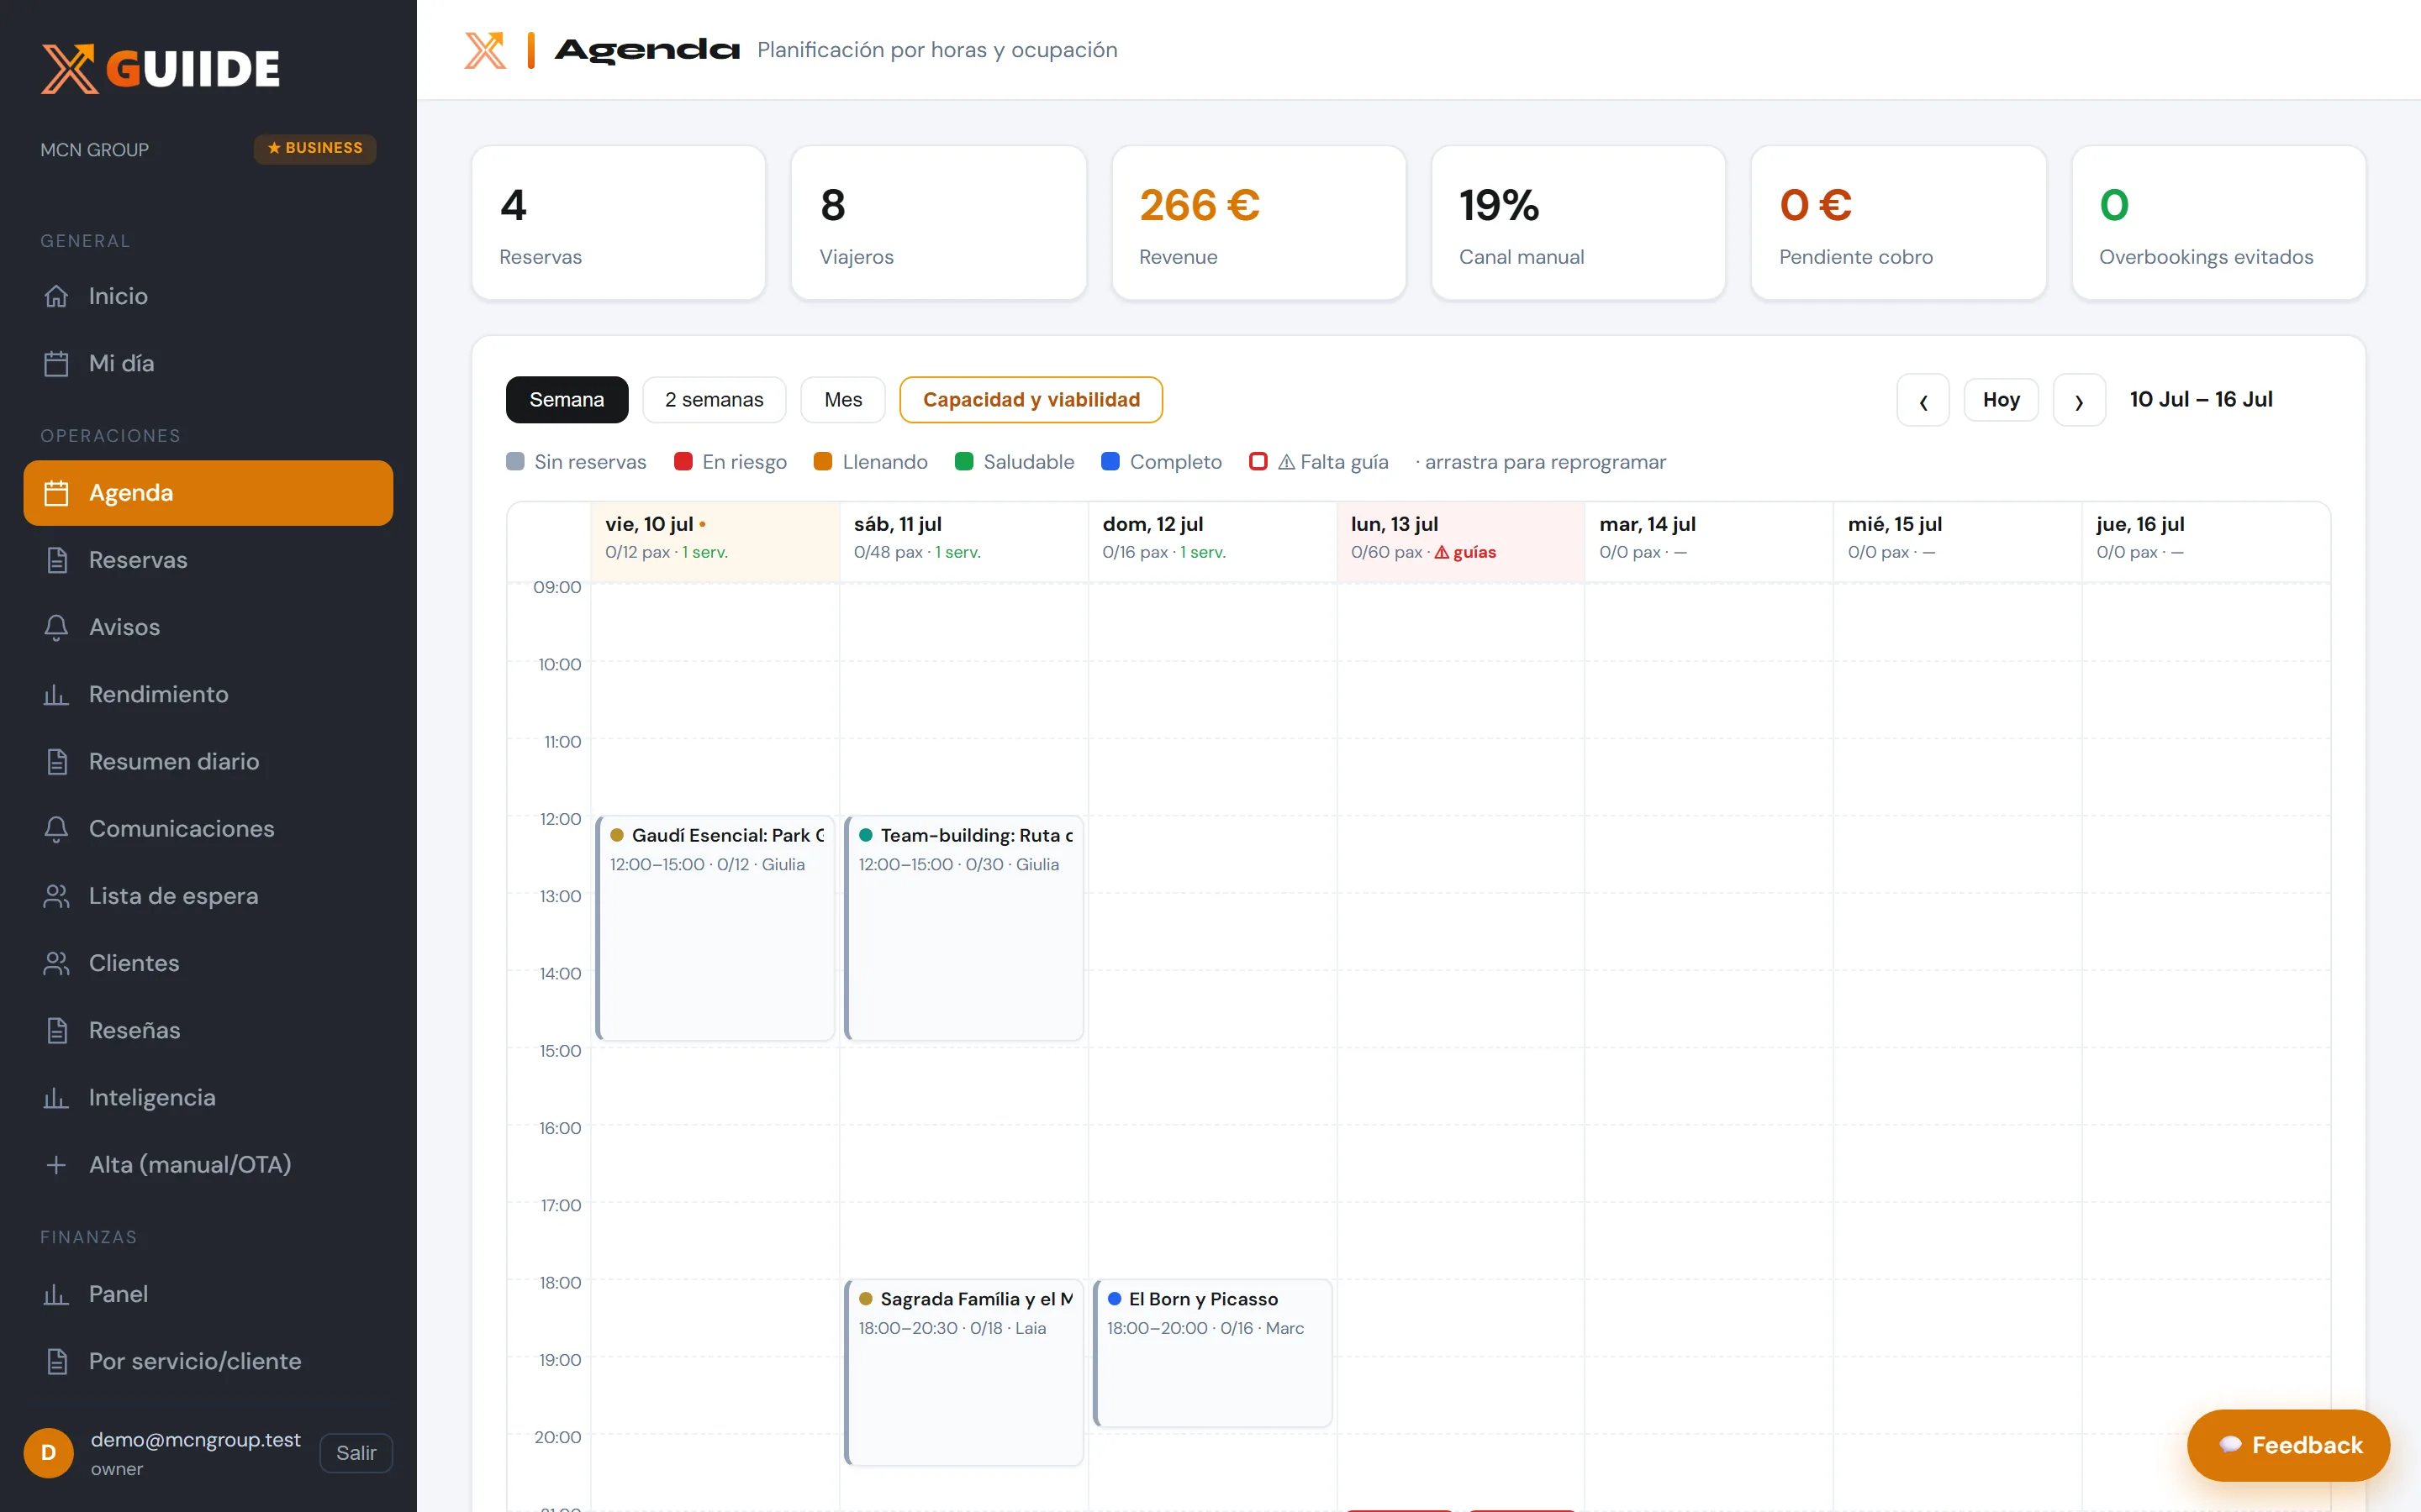Open the Team-building: Ruta event
2421x1512 pixels.
pos(964,928)
